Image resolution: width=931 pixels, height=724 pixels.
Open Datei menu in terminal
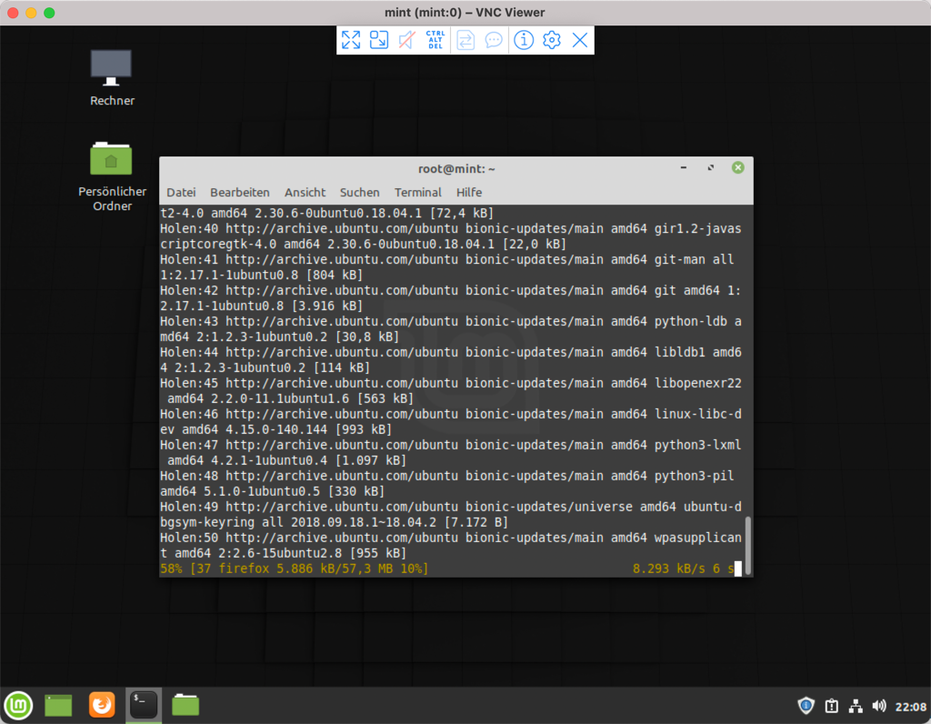tap(181, 193)
